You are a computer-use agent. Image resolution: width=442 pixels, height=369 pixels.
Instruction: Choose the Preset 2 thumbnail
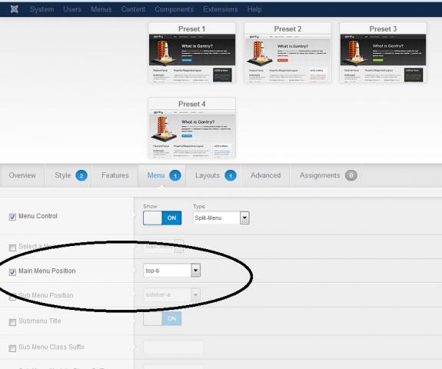pyautogui.click(x=287, y=53)
